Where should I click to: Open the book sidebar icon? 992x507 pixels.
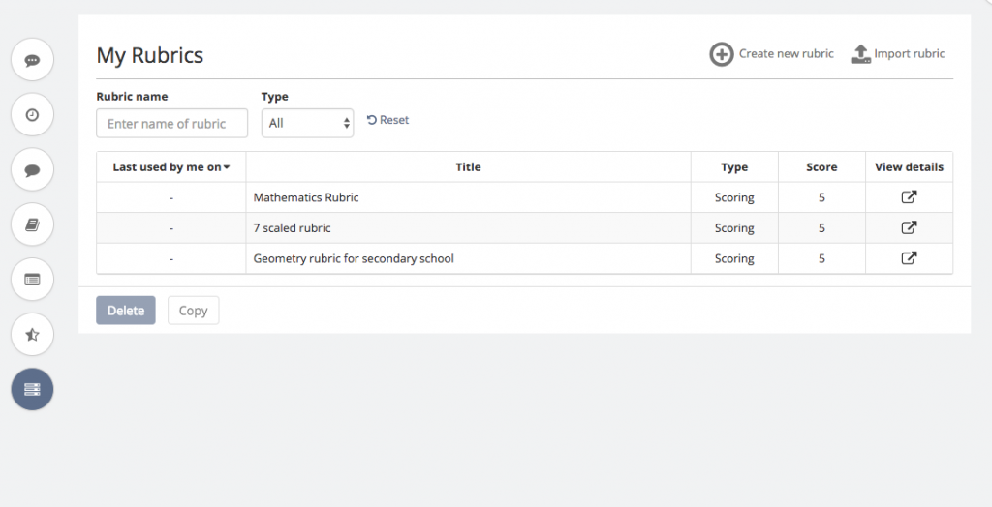[32, 224]
